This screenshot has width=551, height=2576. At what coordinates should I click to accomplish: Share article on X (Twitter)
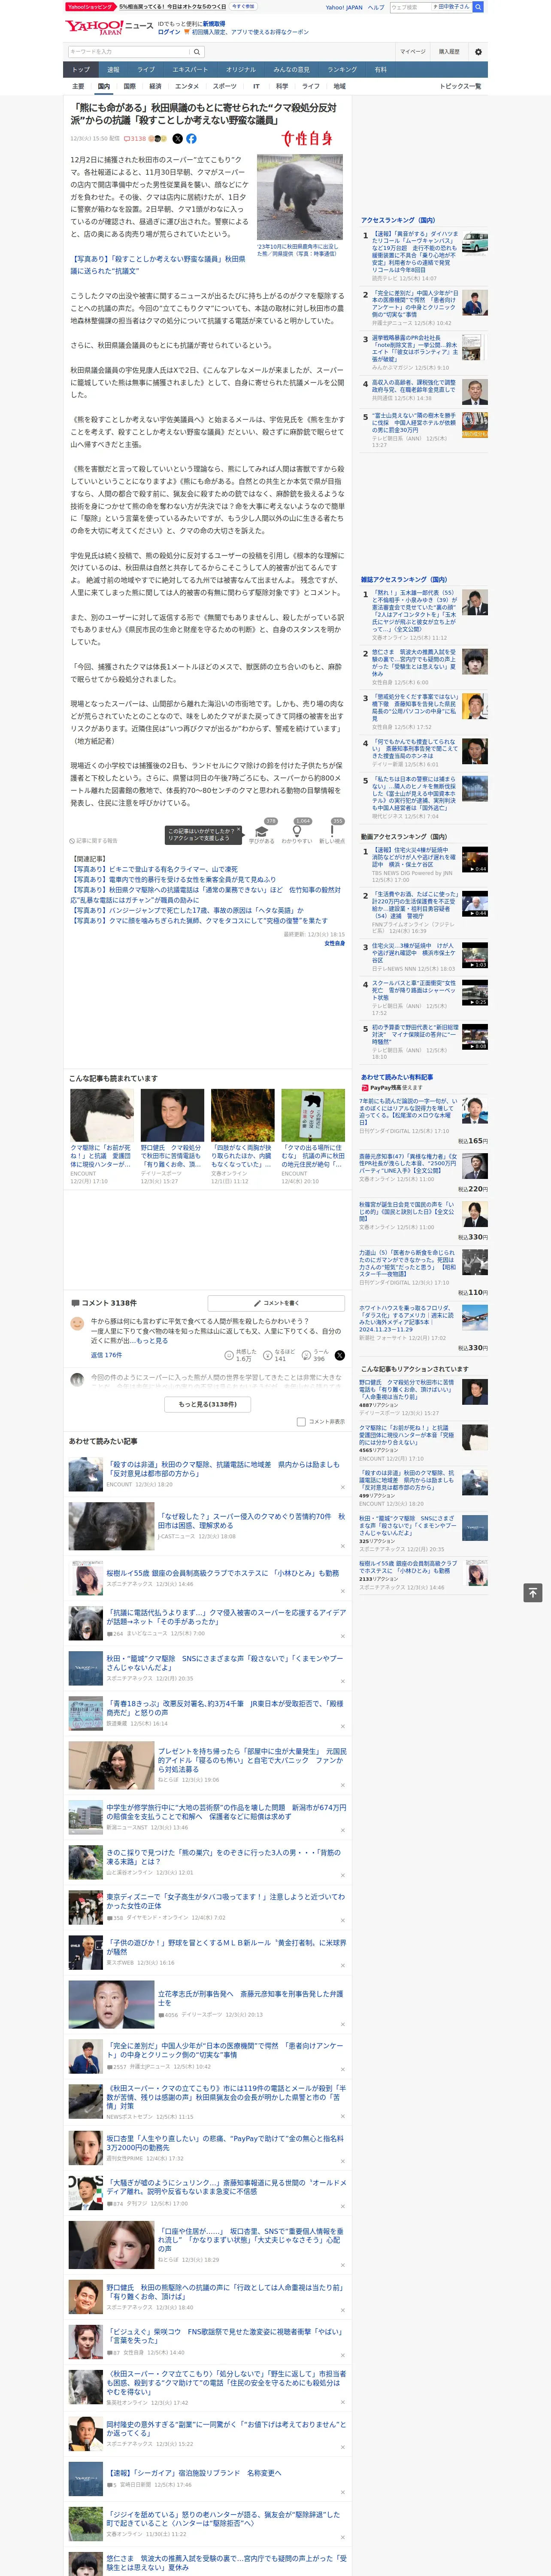tap(178, 139)
